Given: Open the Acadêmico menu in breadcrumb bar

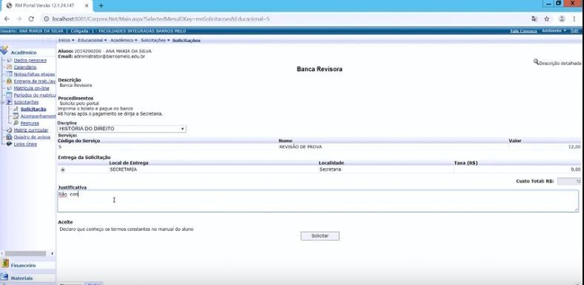Looking at the screenshot, I should [x=124, y=40].
